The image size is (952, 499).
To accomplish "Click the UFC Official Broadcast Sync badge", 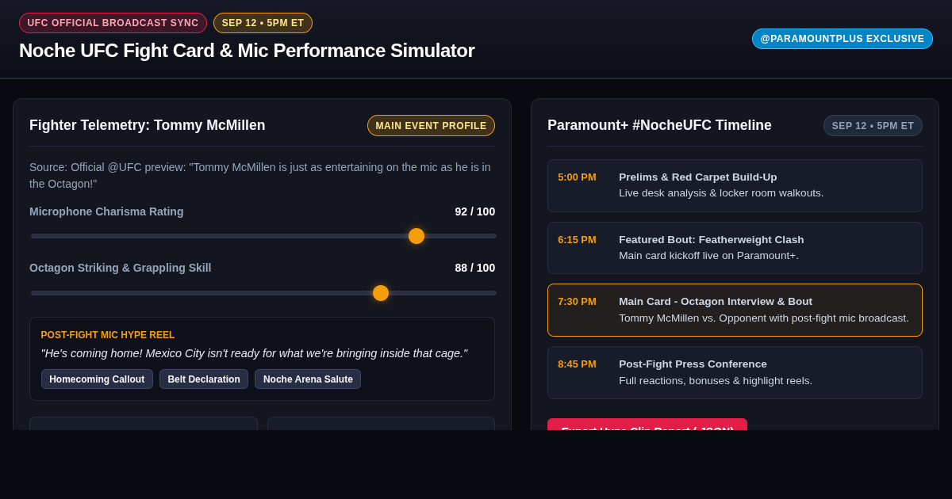I will 113,23.
